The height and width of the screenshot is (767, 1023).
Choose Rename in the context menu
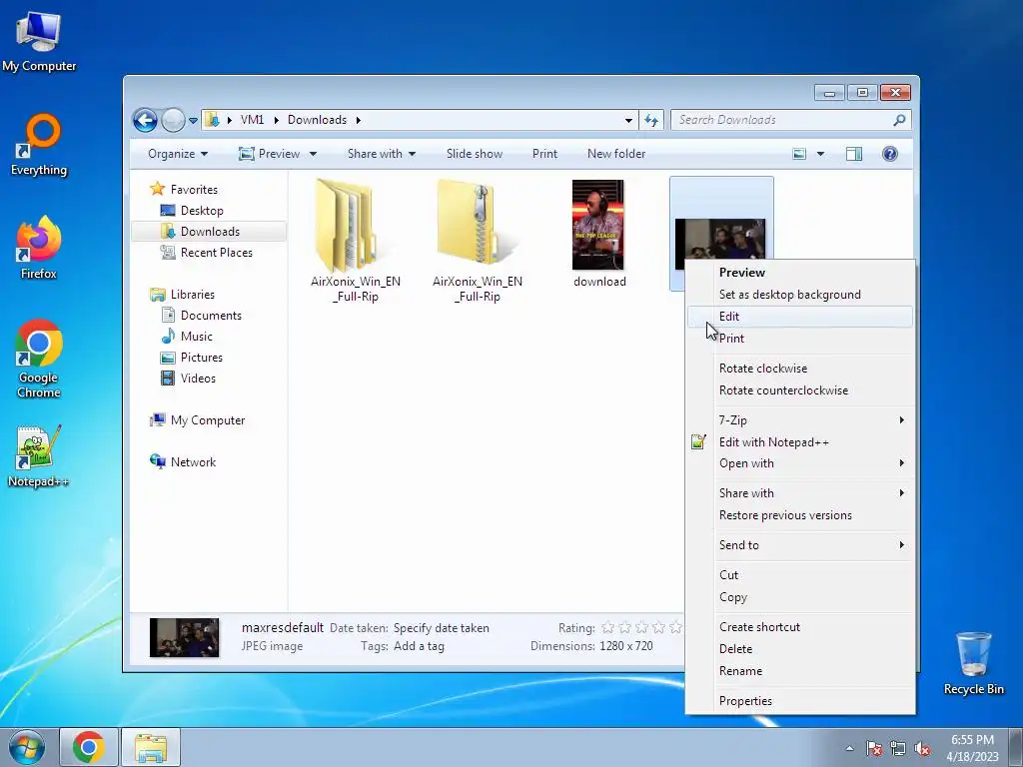pyautogui.click(x=800, y=671)
